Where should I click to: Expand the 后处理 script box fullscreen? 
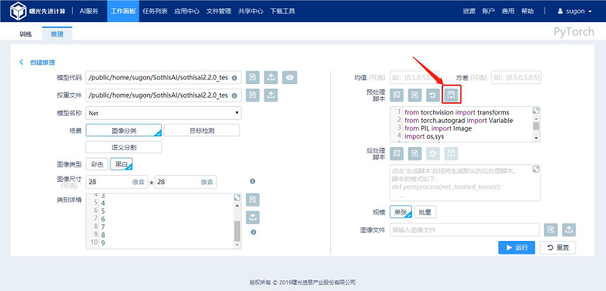536,169
